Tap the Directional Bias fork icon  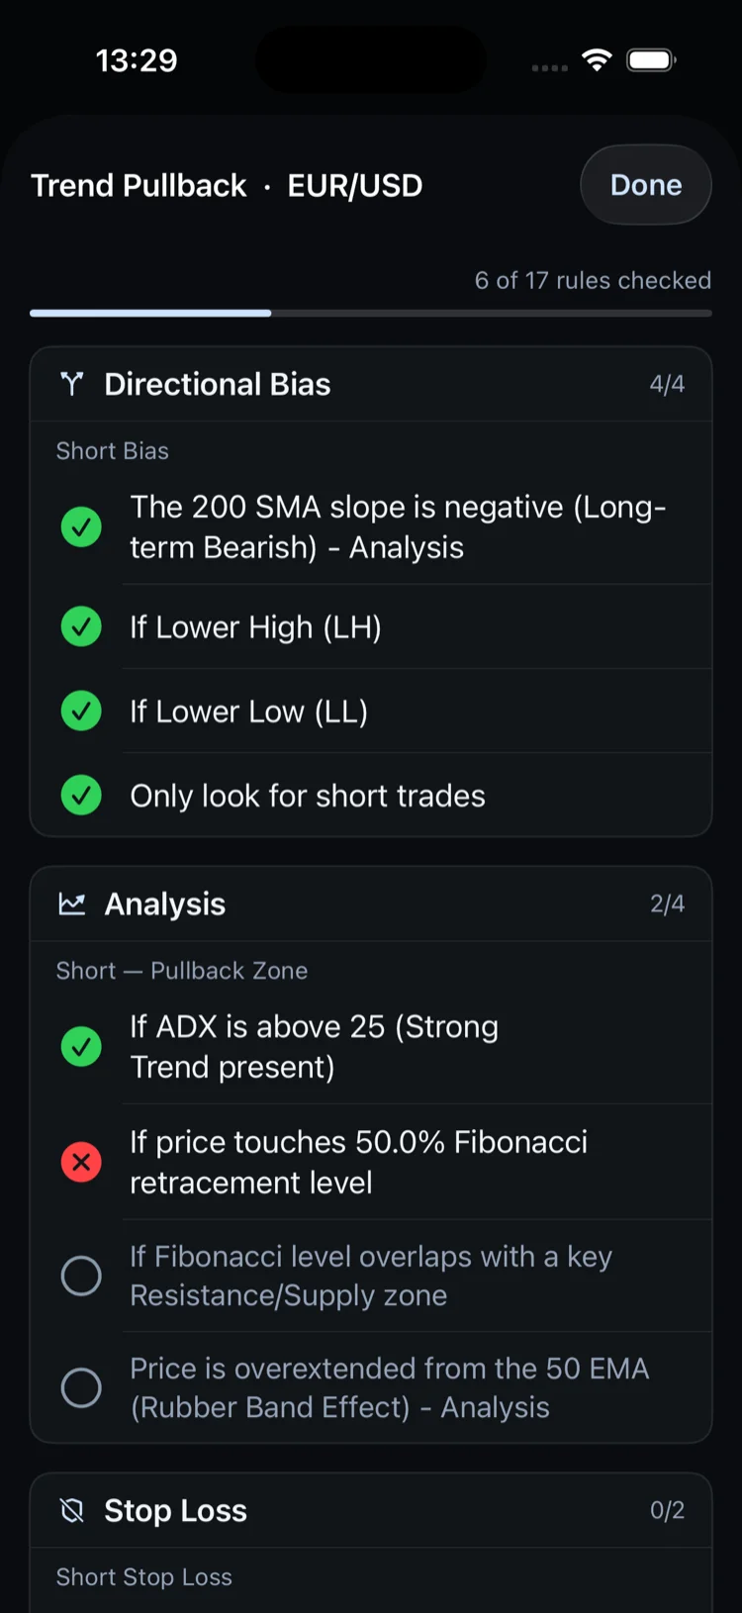tap(71, 384)
